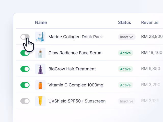View the Vitamin C Complex orange bottle thumbnail

pos(40,85)
